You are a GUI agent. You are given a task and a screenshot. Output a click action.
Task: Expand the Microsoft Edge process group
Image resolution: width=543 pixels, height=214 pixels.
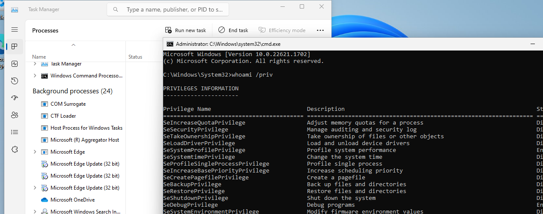coord(35,152)
